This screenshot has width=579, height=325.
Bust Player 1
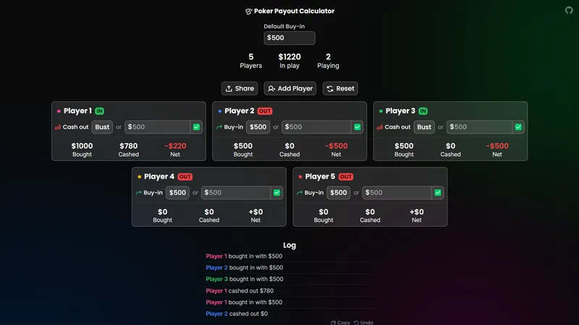click(x=102, y=127)
